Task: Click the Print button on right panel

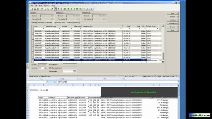Action: [x=173, y=30]
